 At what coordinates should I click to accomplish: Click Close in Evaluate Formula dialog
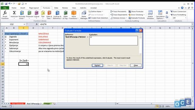pyautogui.click(x=136, y=65)
